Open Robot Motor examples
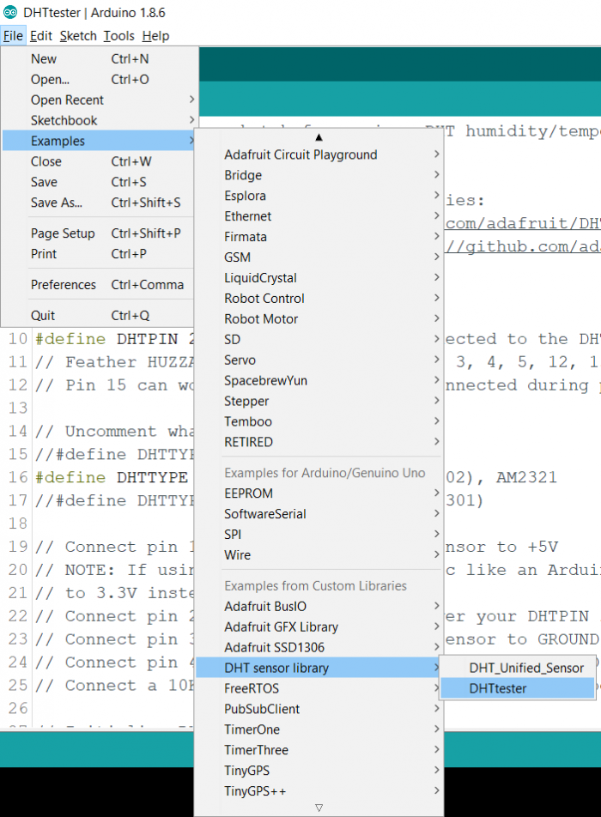Image resolution: width=601 pixels, height=817 pixels. click(x=319, y=319)
